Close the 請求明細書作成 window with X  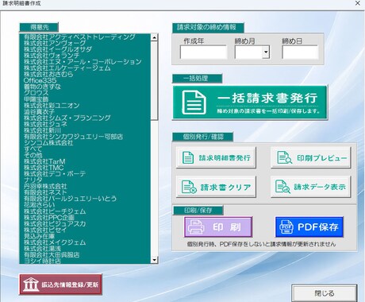click(x=358, y=3)
